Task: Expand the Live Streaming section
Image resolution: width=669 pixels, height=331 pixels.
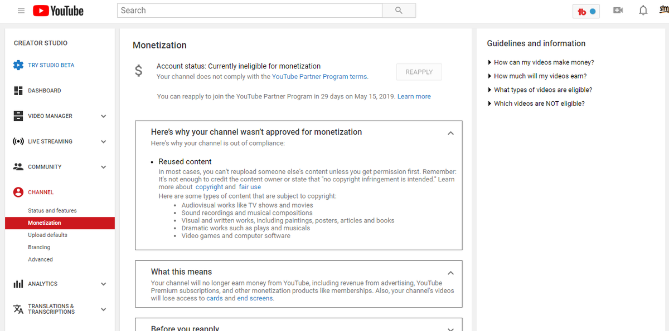Action: click(103, 142)
